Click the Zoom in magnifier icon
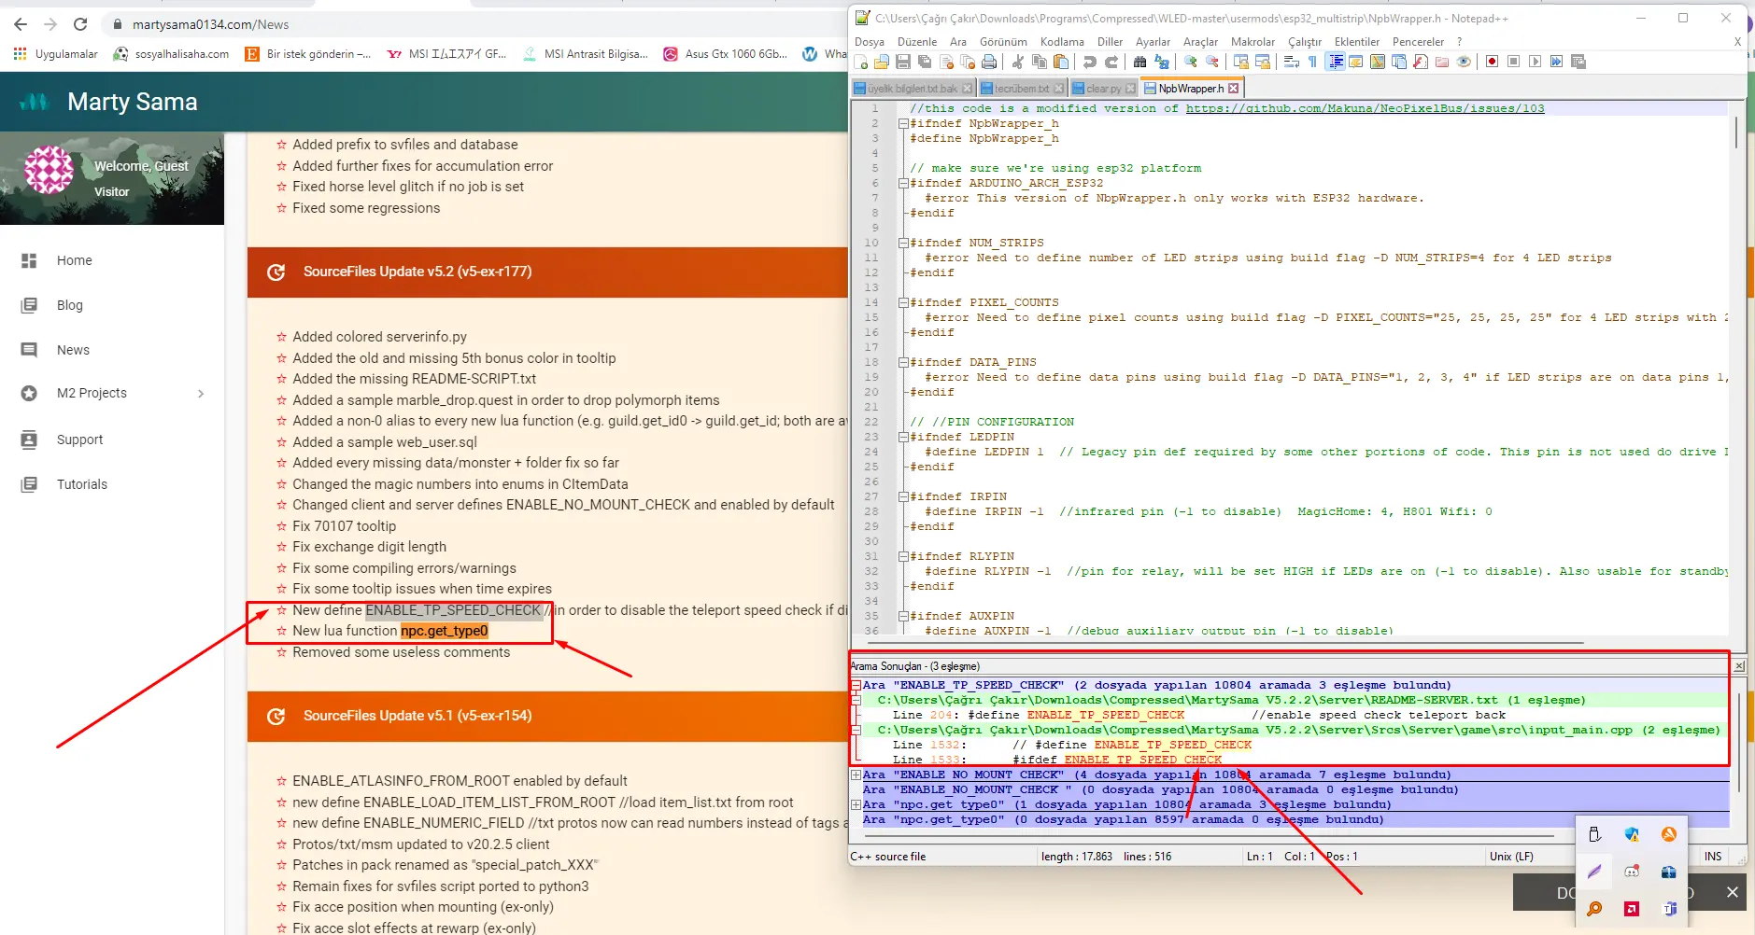 click(x=1191, y=62)
